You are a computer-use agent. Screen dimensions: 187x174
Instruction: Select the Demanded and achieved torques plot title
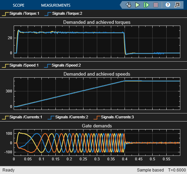click(x=97, y=22)
